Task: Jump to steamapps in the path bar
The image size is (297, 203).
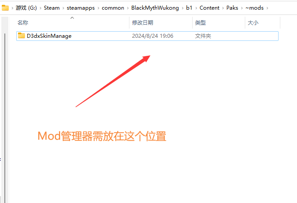Action: pos(81,7)
